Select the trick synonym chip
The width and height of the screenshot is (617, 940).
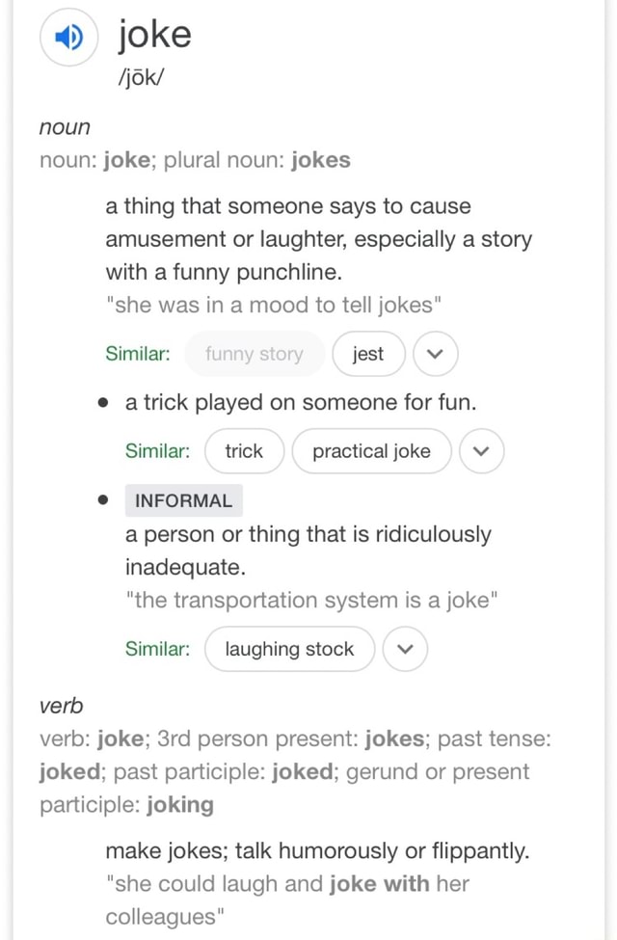pyautogui.click(x=244, y=451)
